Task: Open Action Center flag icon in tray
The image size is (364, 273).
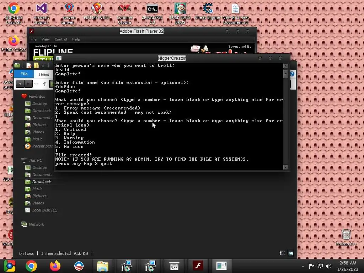Action: tap(311, 266)
